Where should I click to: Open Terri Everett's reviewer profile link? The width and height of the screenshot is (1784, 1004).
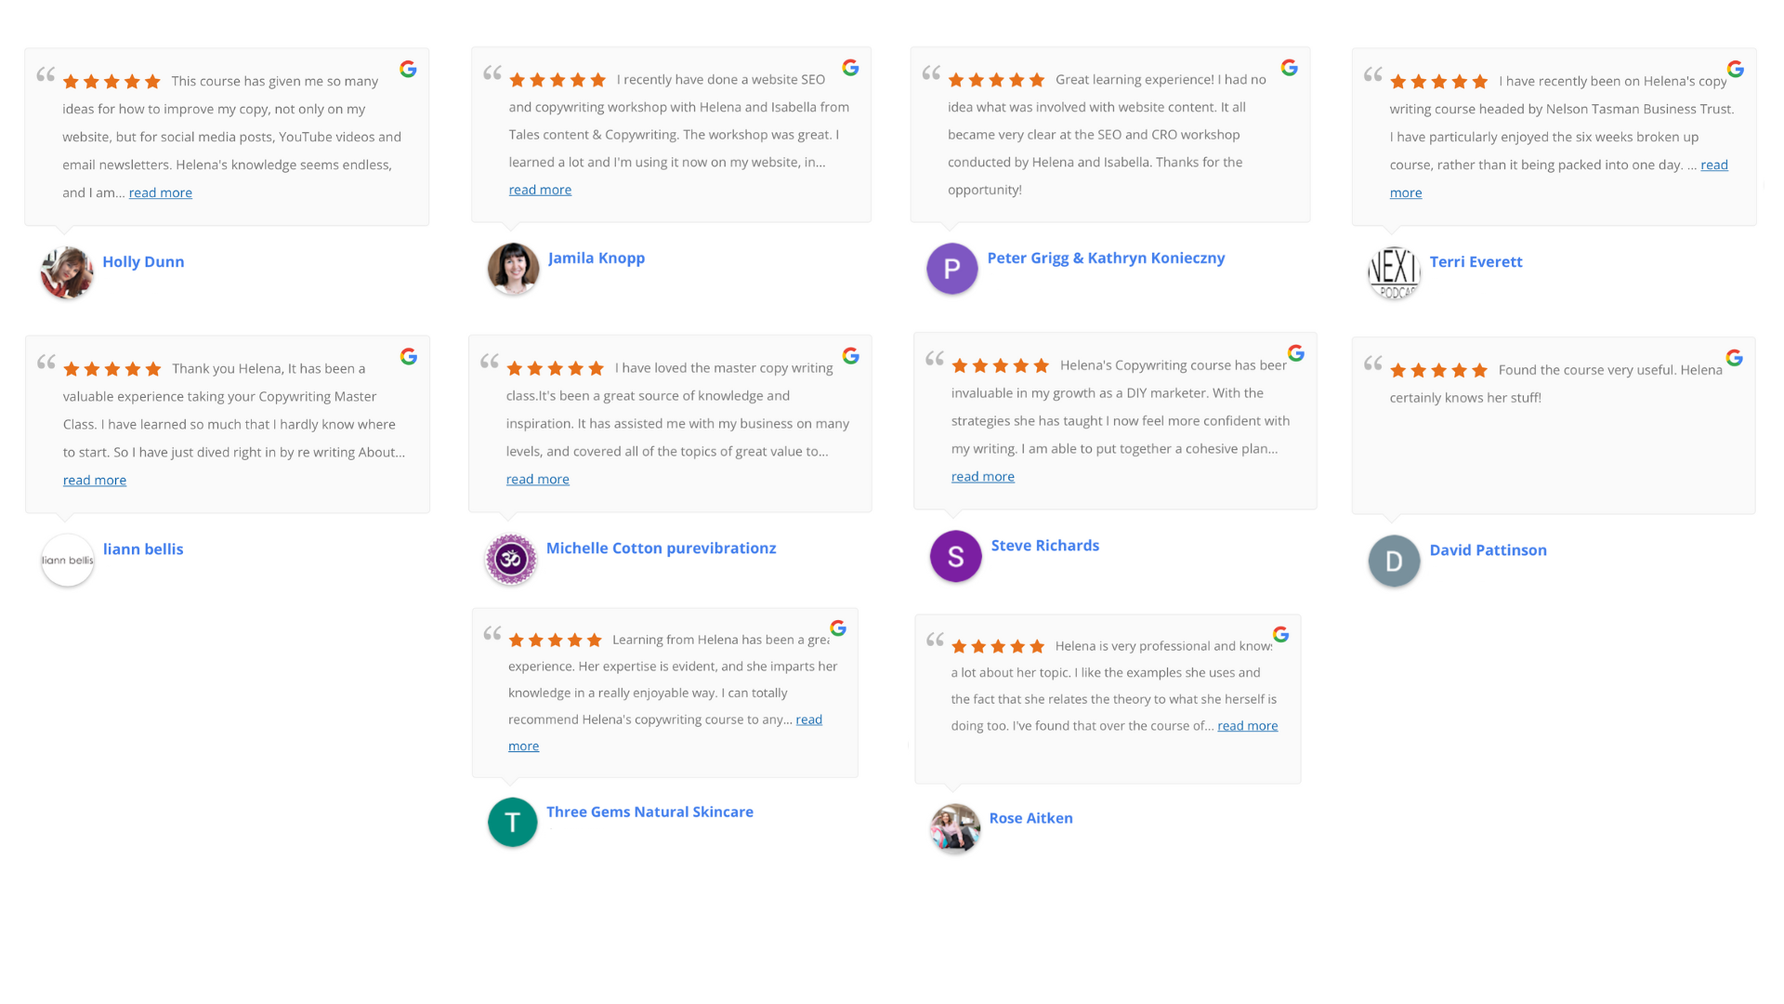coord(1476,262)
